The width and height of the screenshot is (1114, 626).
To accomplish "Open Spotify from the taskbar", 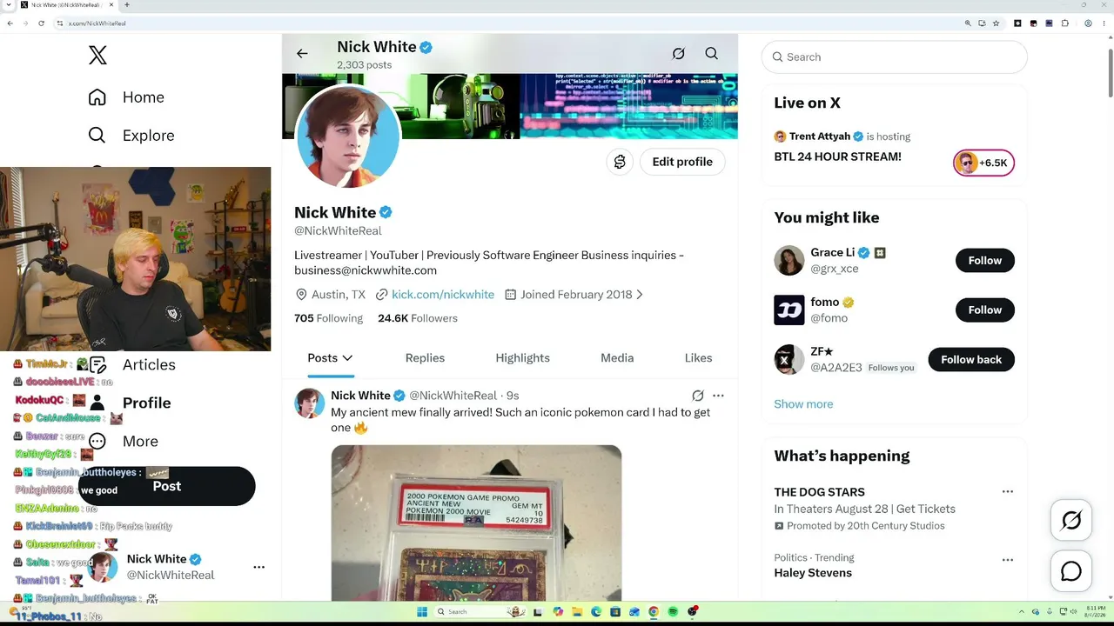I will tap(673, 612).
